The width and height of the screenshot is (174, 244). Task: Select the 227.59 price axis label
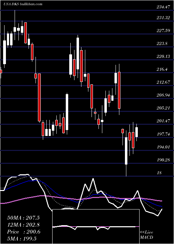click(163, 31)
